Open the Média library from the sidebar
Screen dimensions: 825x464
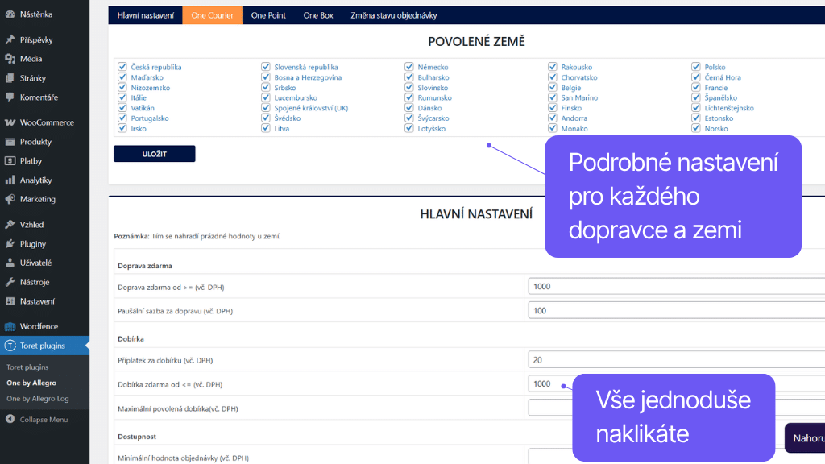(x=32, y=59)
